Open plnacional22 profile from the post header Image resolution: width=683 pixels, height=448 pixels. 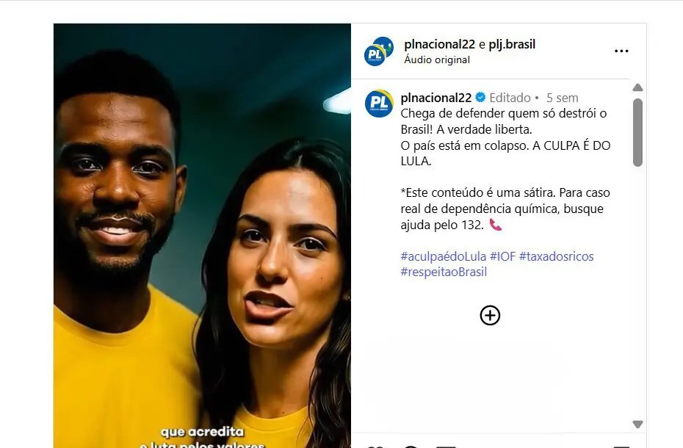[x=439, y=45]
